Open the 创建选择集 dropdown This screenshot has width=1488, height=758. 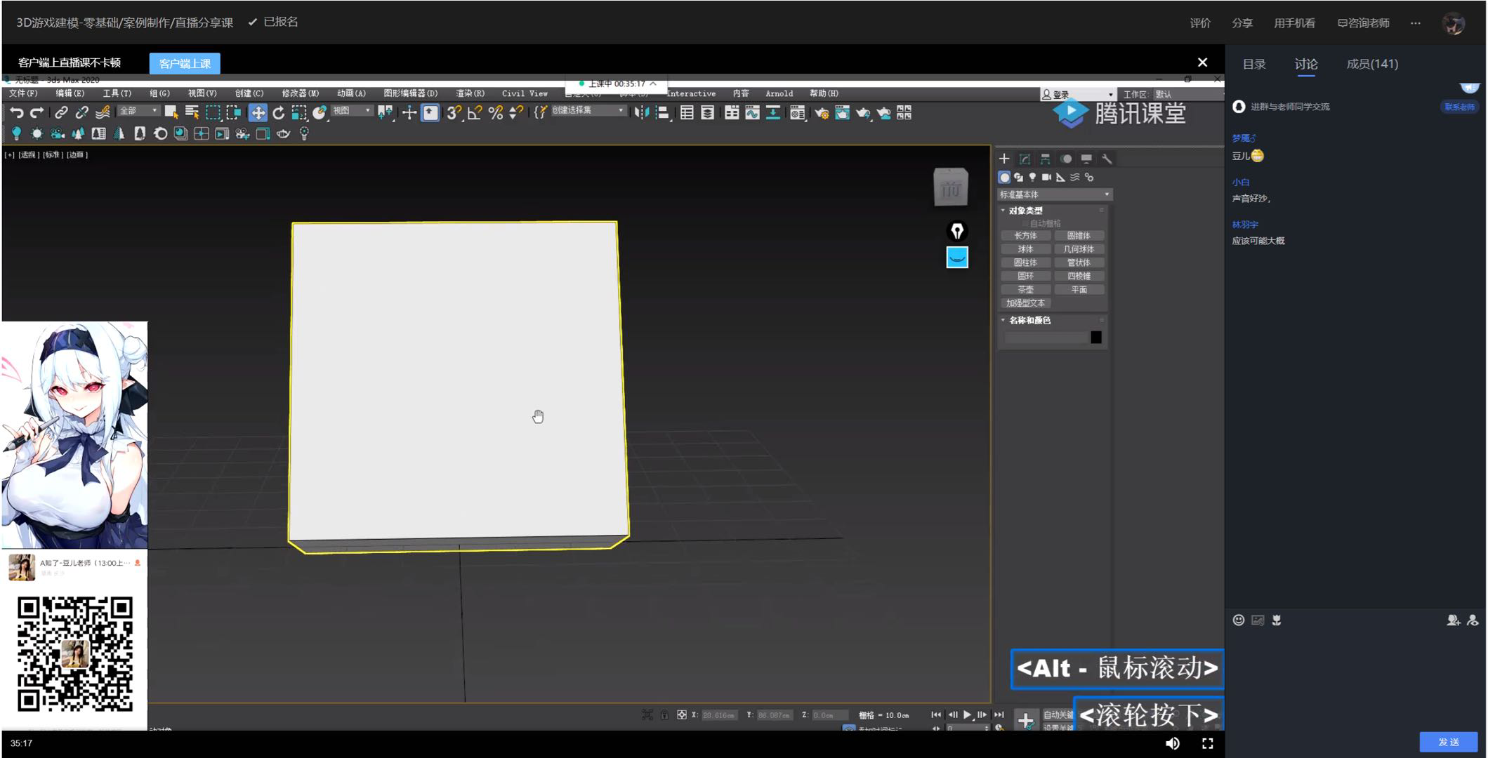point(588,111)
